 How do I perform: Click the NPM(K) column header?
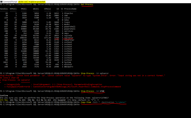tap(13, 9)
